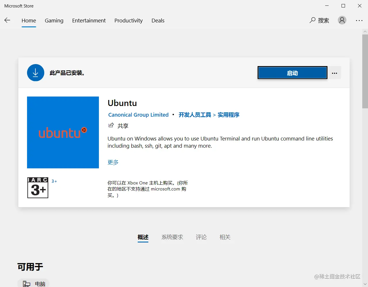Screen dimensions: 368x287
Task: Click the scrollbar up arrow
Action: pyautogui.click(x=365, y=31)
